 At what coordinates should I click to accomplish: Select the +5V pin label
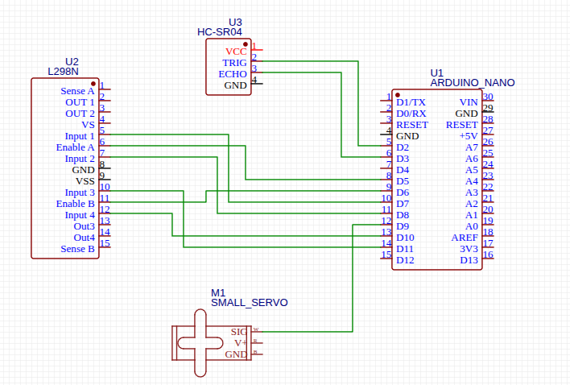click(x=469, y=136)
